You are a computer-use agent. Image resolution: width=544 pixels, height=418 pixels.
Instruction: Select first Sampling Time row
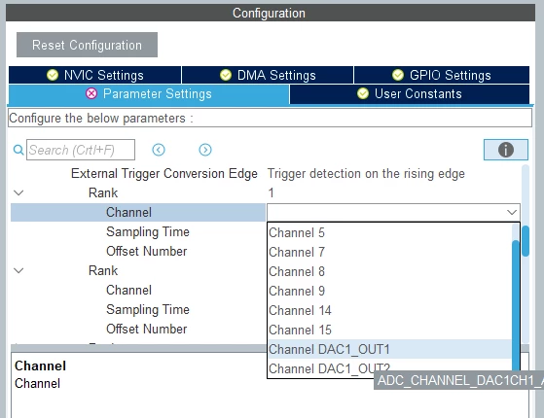click(148, 231)
